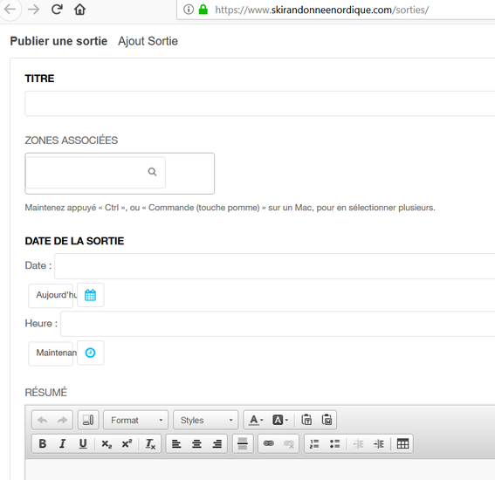Image resolution: width=495 pixels, height=480 pixels.
Task: Focus the Titre input field
Action: 260,104
